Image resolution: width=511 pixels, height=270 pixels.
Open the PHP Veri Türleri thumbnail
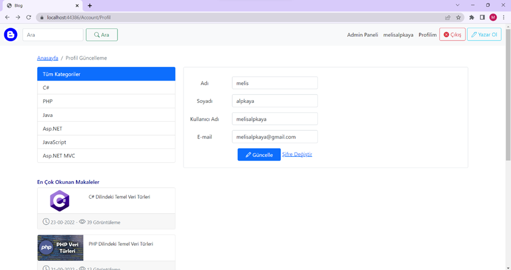pos(60,248)
